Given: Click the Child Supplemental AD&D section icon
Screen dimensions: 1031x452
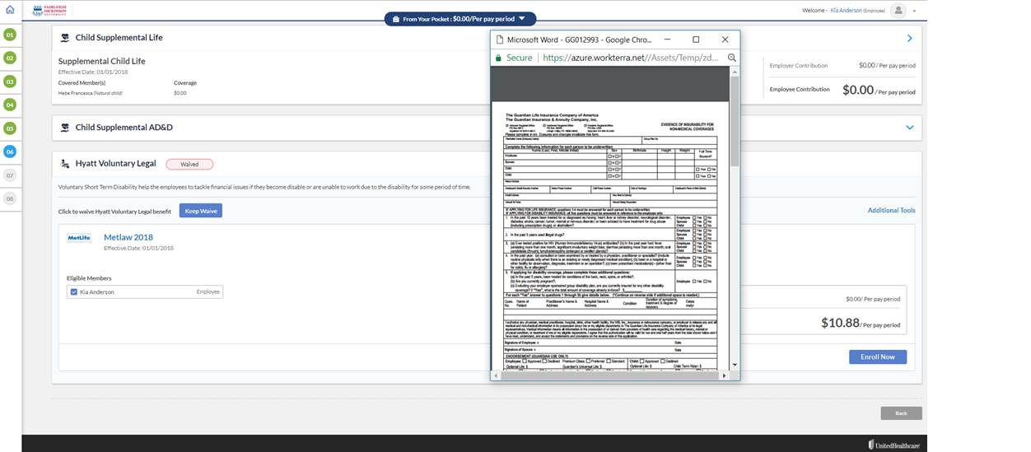Looking at the screenshot, I should [65, 128].
